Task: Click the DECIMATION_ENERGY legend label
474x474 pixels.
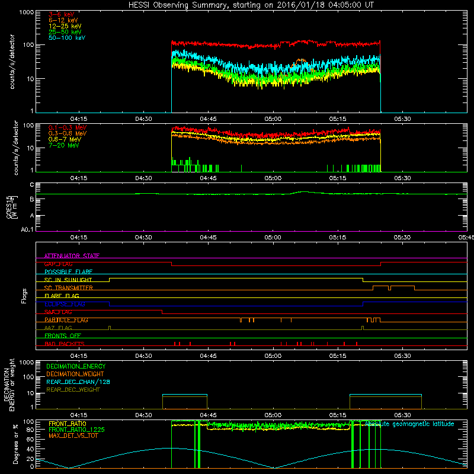Action: click(76, 366)
